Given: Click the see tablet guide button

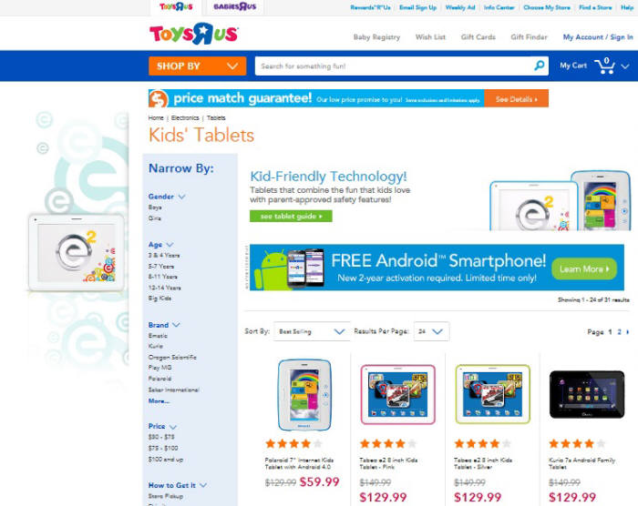Looking at the screenshot, I should pos(291,217).
